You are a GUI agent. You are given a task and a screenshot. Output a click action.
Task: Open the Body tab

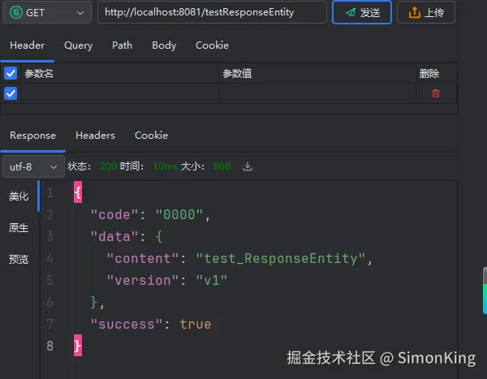coord(164,45)
